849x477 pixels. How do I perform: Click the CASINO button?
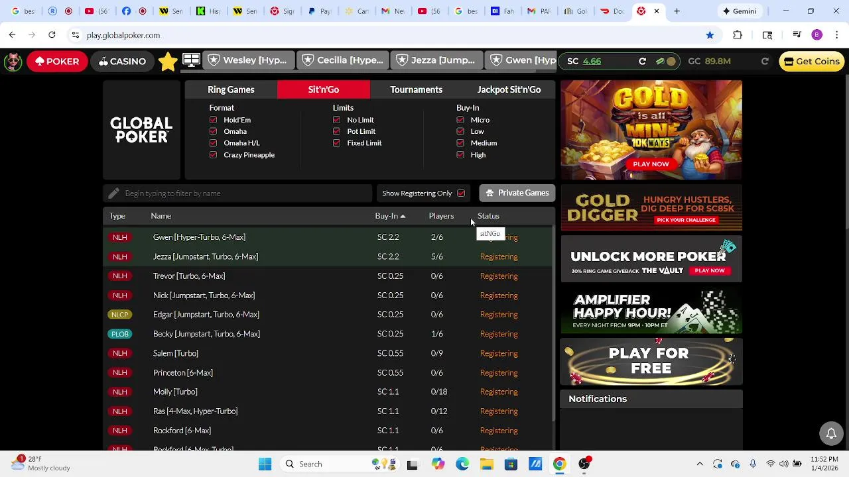point(122,61)
